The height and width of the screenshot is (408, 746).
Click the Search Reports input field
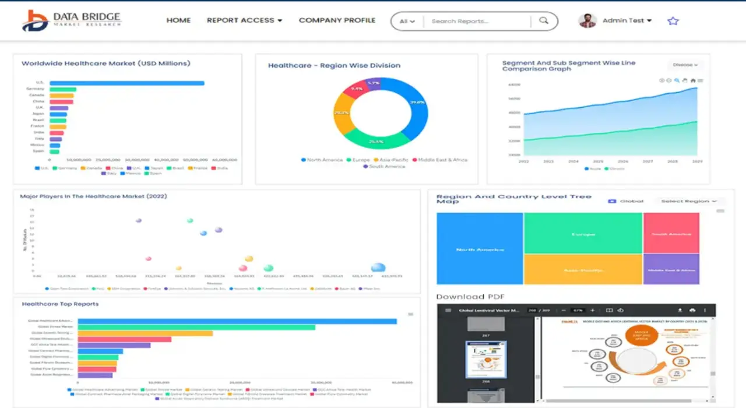(477, 21)
